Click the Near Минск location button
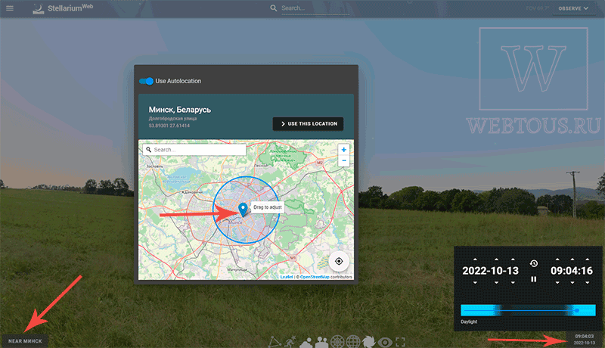The width and height of the screenshot is (605, 348). [x=25, y=341]
